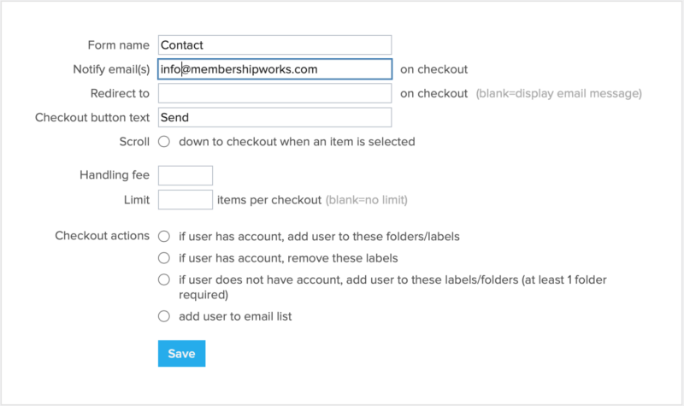The image size is (684, 406).
Task: Enable add user to these folders/labels
Action: pyautogui.click(x=164, y=236)
